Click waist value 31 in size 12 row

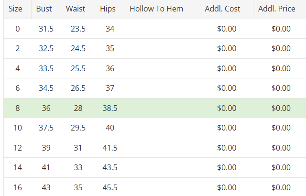pyautogui.click(x=78, y=148)
